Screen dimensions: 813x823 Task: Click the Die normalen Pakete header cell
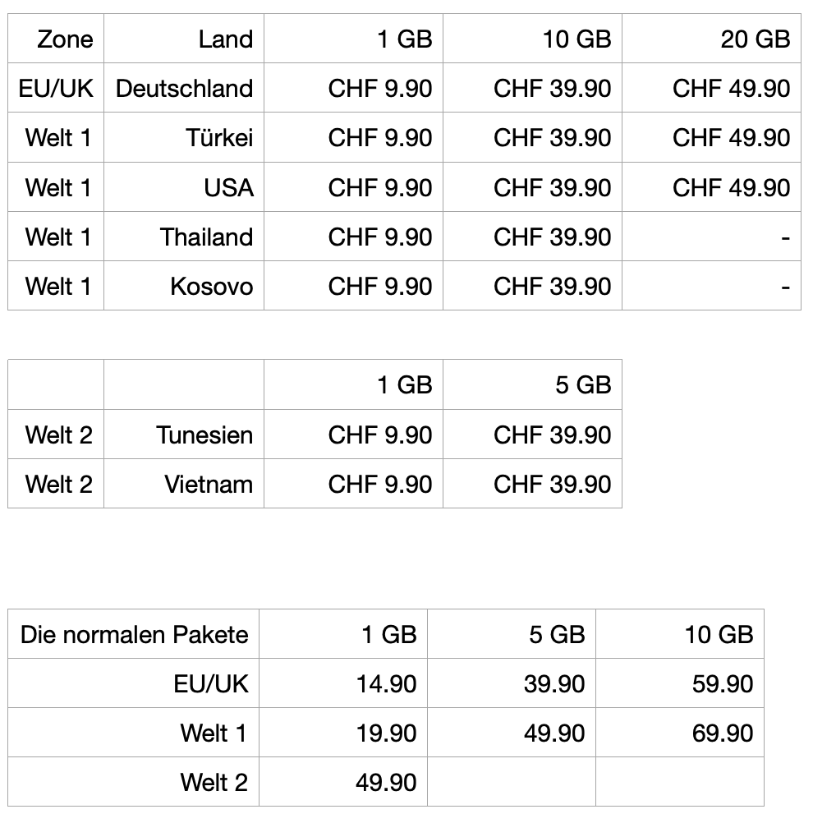[134, 634]
